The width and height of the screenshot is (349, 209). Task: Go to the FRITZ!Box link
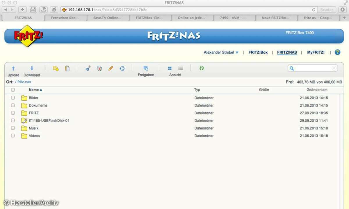(258, 53)
